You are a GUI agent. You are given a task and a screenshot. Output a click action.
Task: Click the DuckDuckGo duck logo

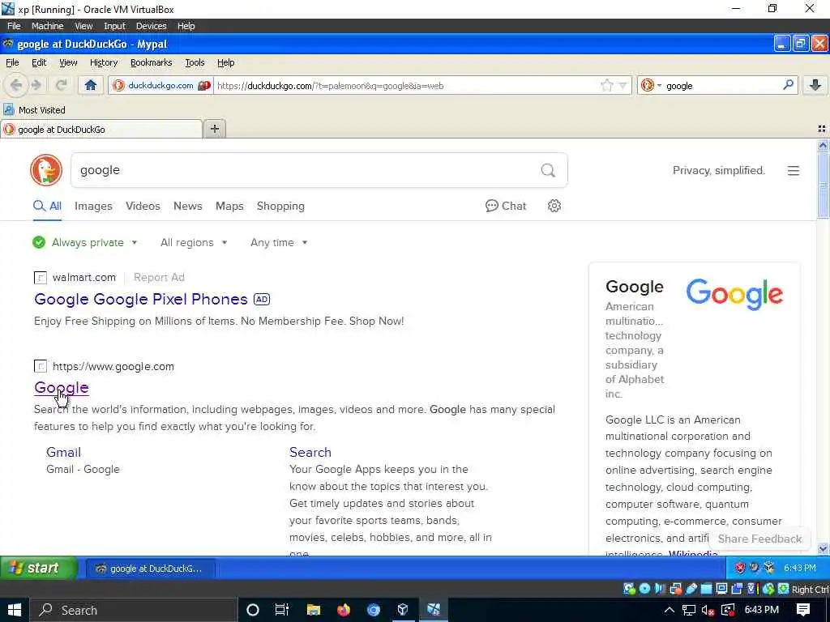point(46,170)
